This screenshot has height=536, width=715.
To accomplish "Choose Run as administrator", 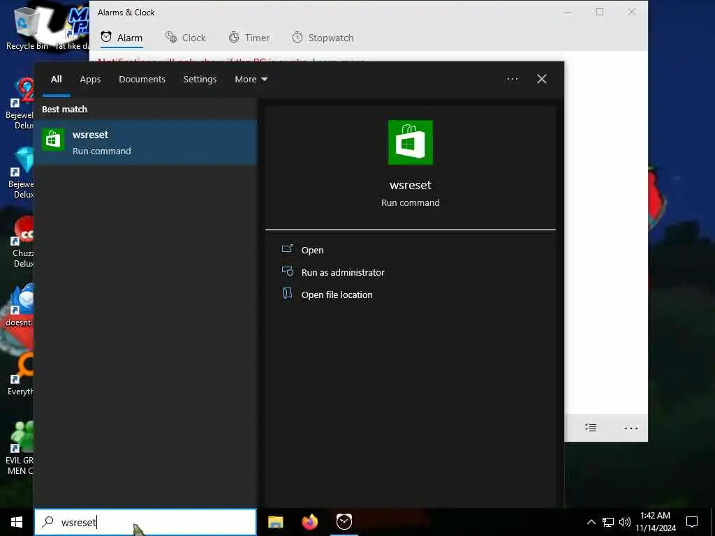I will coord(342,272).
